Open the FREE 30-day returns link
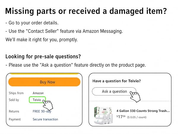 pyautogui.click(x=42, y=111)
